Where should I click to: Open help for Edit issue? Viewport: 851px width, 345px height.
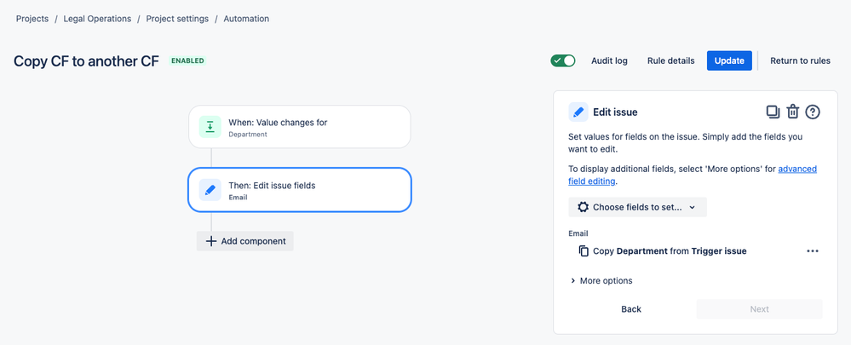point(813,112)
